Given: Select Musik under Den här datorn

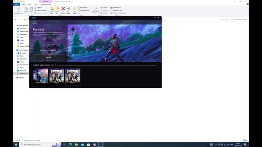Looking at the screenshot, I should pos(20,68).
